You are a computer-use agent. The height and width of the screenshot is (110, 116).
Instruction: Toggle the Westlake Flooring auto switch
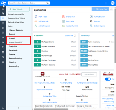[108, 79]
